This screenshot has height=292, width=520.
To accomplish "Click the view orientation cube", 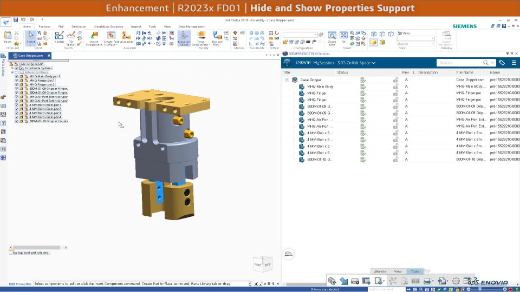I will pyautogui.click(x=263, y=264).
